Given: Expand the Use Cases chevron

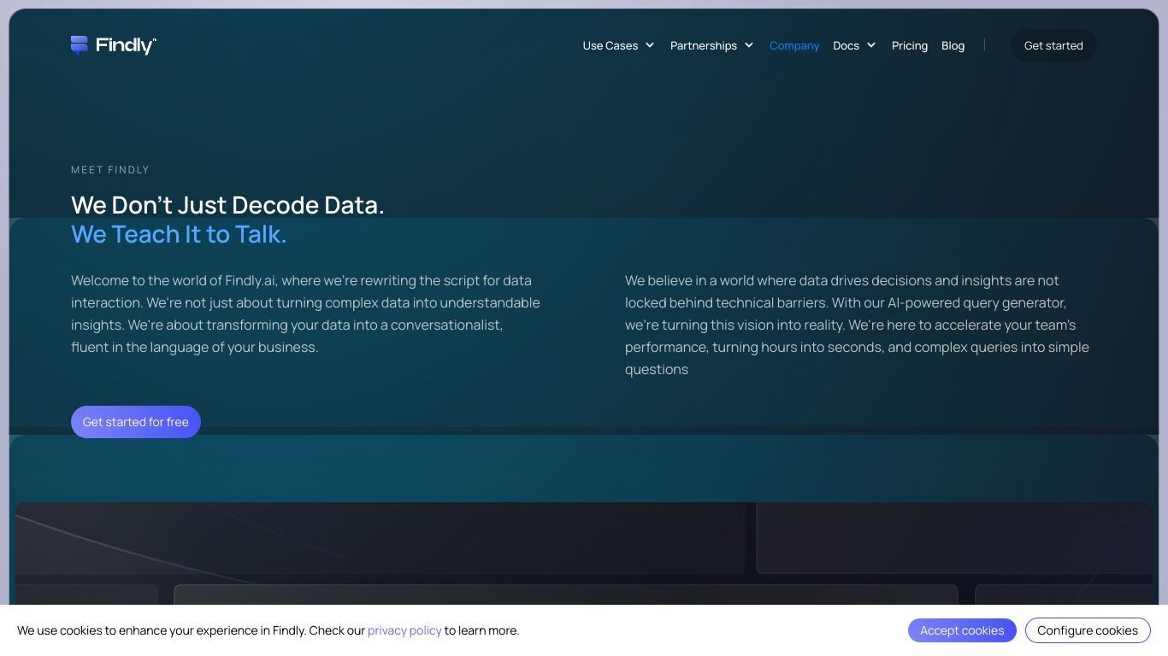Looking at the screenshot, I should click(x=650, y=45).
